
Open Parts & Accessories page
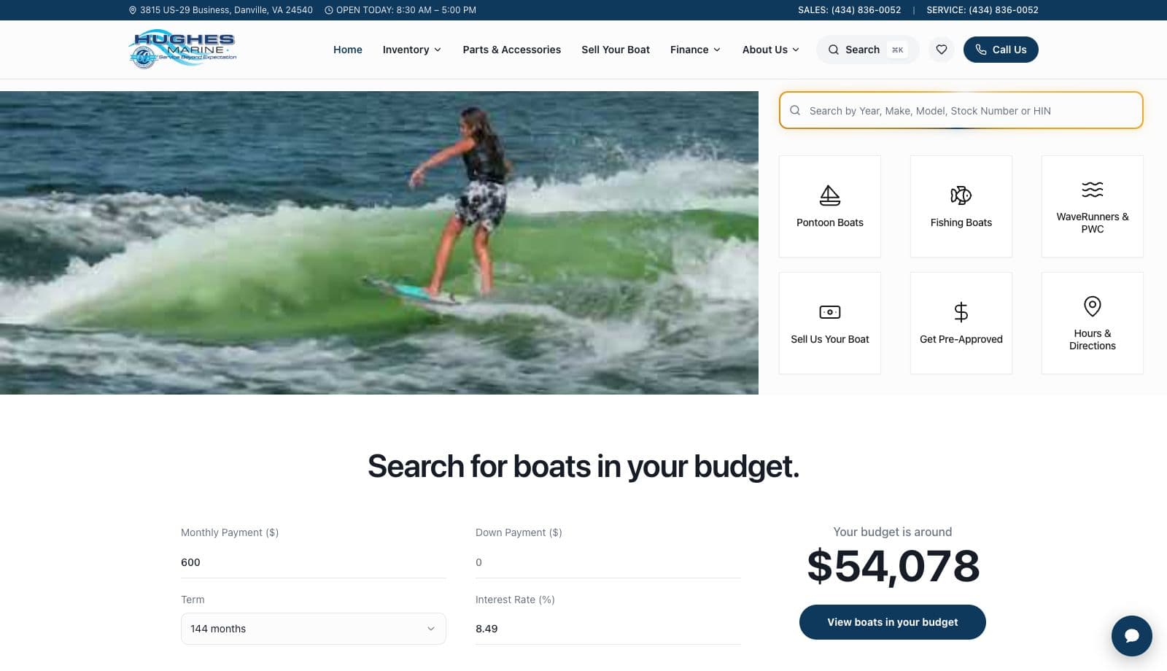512,50
